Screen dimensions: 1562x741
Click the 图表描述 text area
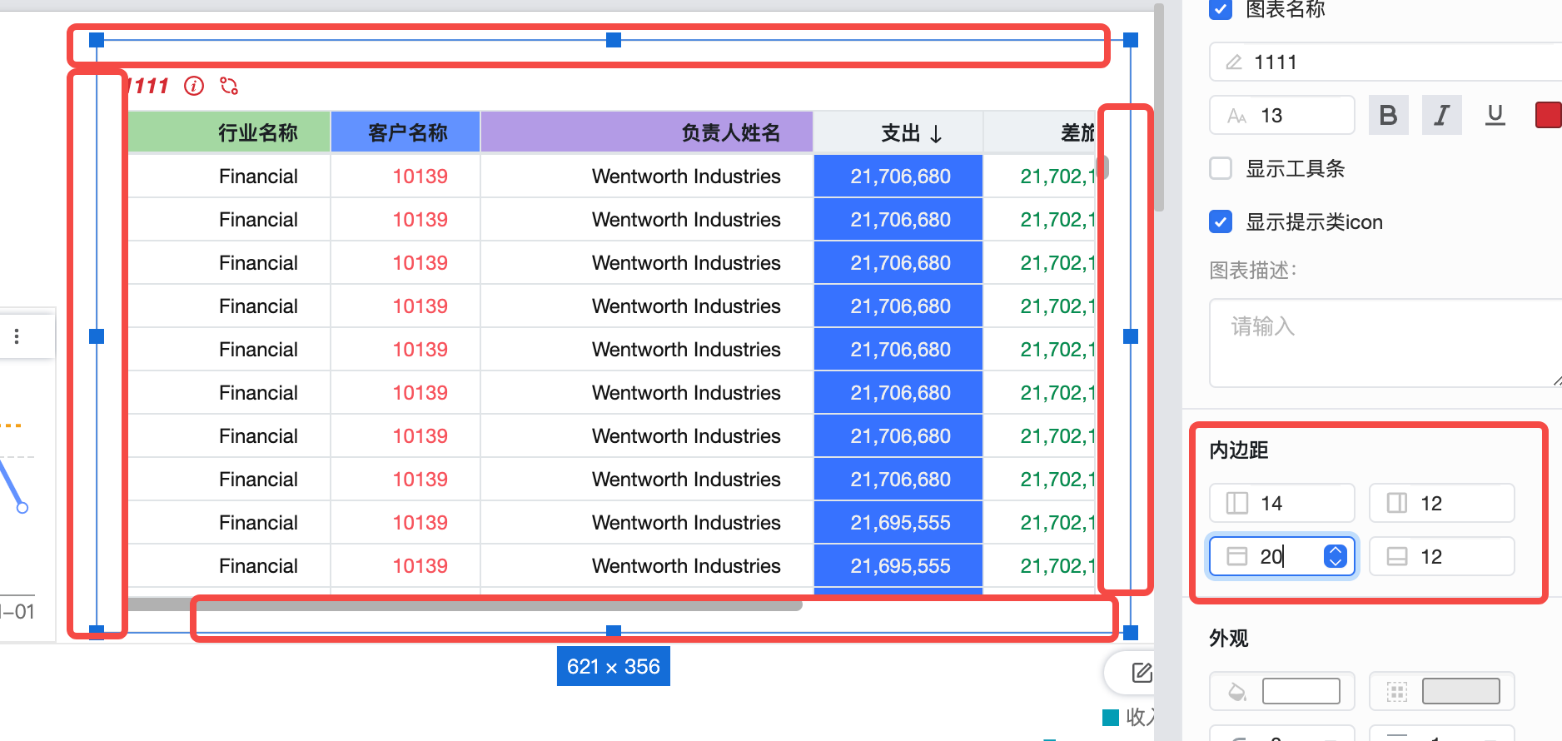(1385, 343)
